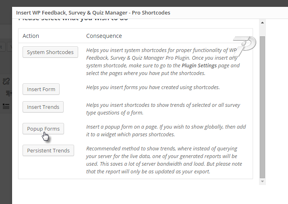Select the Insert Trends button
This screenshot has height=204, width=288.
(x=43, y=107)
